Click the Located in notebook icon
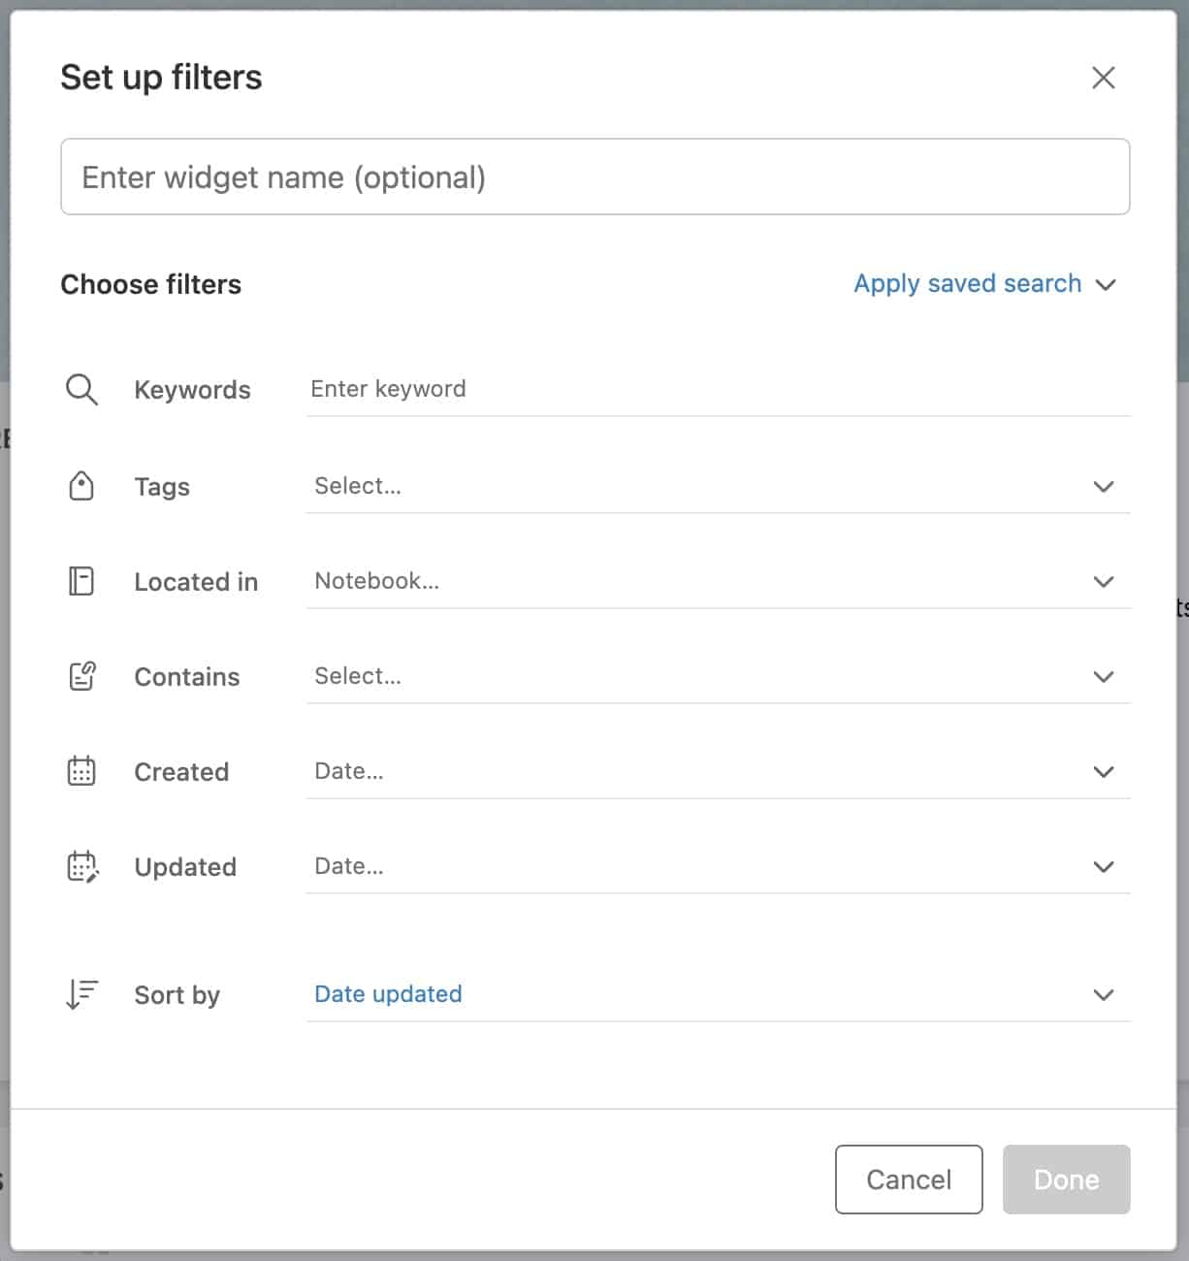Viewport: 1189px width, 1261px height. [x=81, y=581]
